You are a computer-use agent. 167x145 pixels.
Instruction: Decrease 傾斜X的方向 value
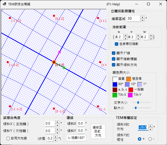coord(150,129)
